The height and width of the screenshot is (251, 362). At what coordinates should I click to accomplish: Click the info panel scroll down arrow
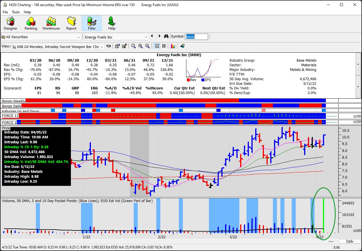(x=359, y=87)
